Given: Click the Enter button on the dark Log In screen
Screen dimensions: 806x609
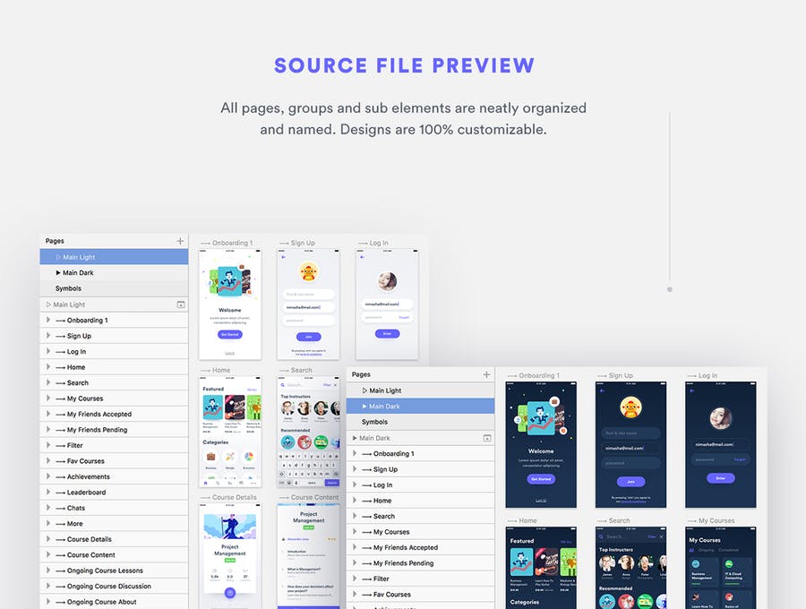Looking at the screenshot, I should [x=720, y=478].
